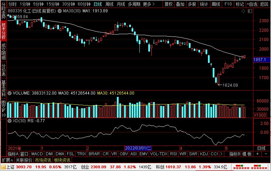Apply the MACD indicator
Viewport: 271px width, 171px height.
[37, 154]
